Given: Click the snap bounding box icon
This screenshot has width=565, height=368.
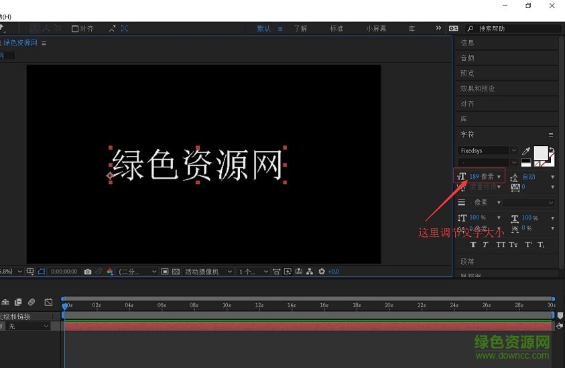Looking at the screenshot, I should coord(124,28).
